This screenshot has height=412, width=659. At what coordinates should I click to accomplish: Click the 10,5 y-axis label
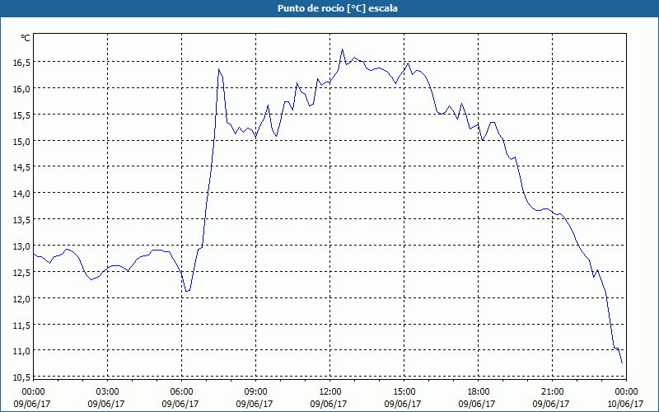21,377
